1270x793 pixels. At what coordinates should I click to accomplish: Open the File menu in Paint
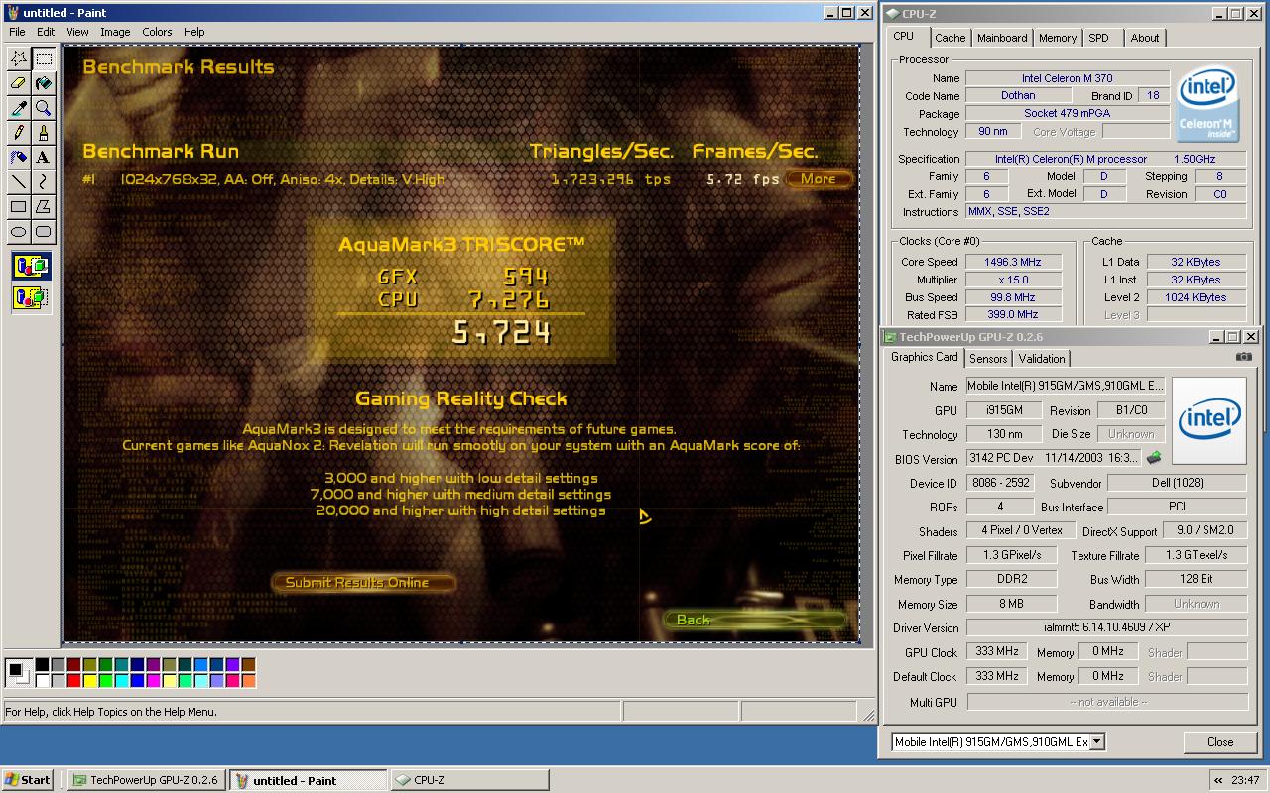point(17,32)
